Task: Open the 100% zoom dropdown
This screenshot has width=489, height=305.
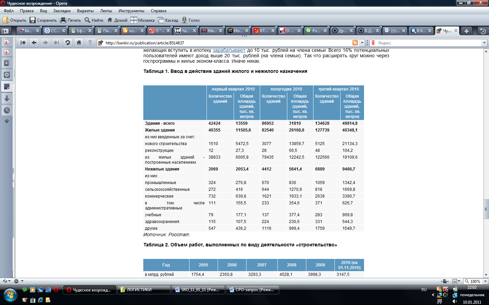Action: (485, 281)
